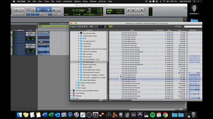Select the Pro Tools Loops folder
This screenshot has height=119, width=213.
pos(88,62)
